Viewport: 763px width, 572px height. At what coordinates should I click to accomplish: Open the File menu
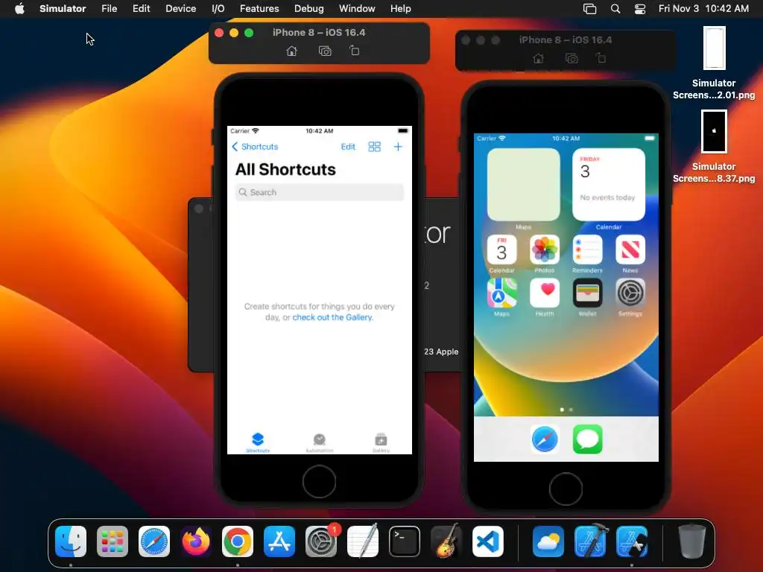(109, 8)
